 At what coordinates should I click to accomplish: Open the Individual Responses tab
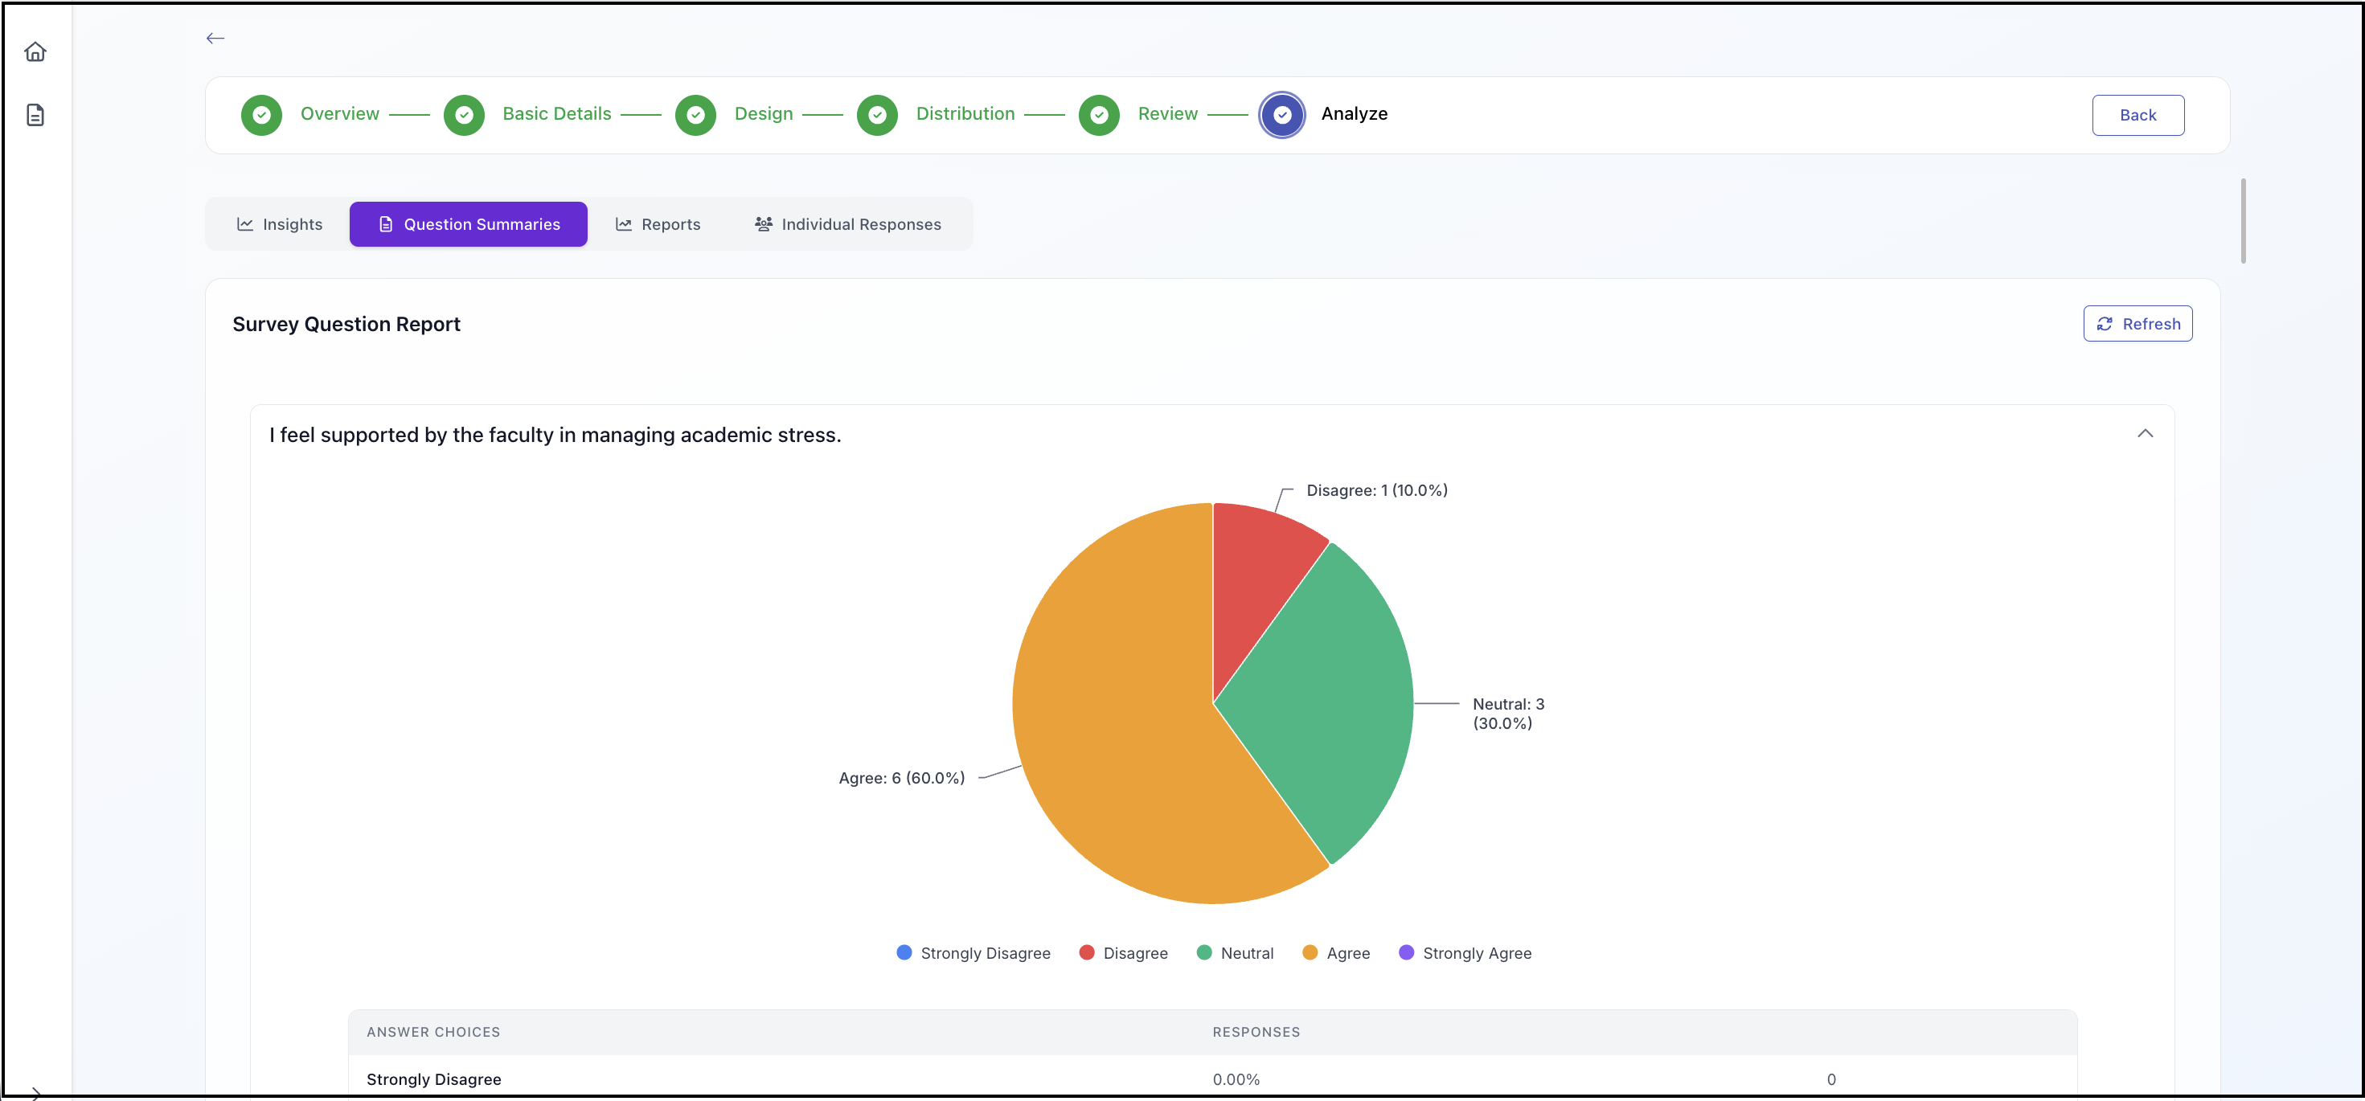coord(847,224)
